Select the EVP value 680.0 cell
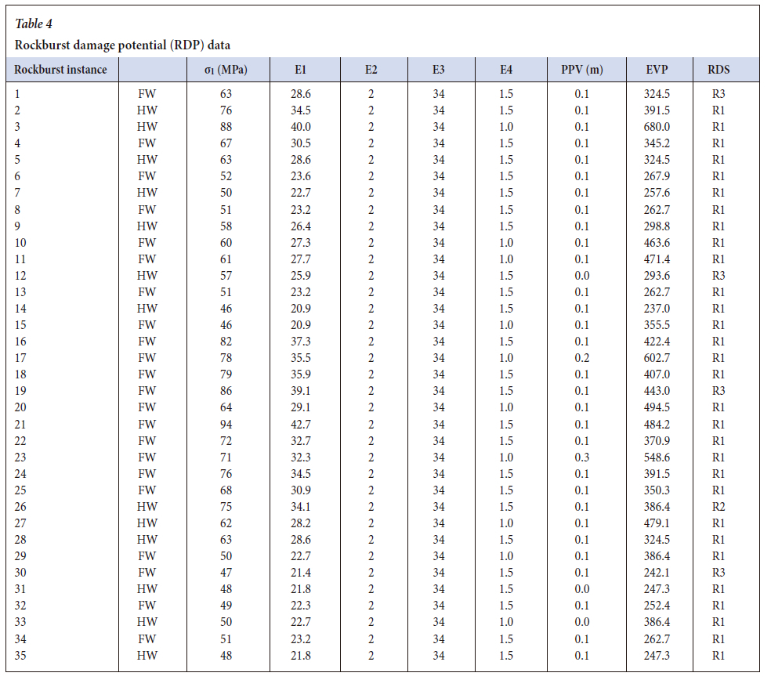The height and width of the screenshot is (680, 771). [x=656, y=127]
